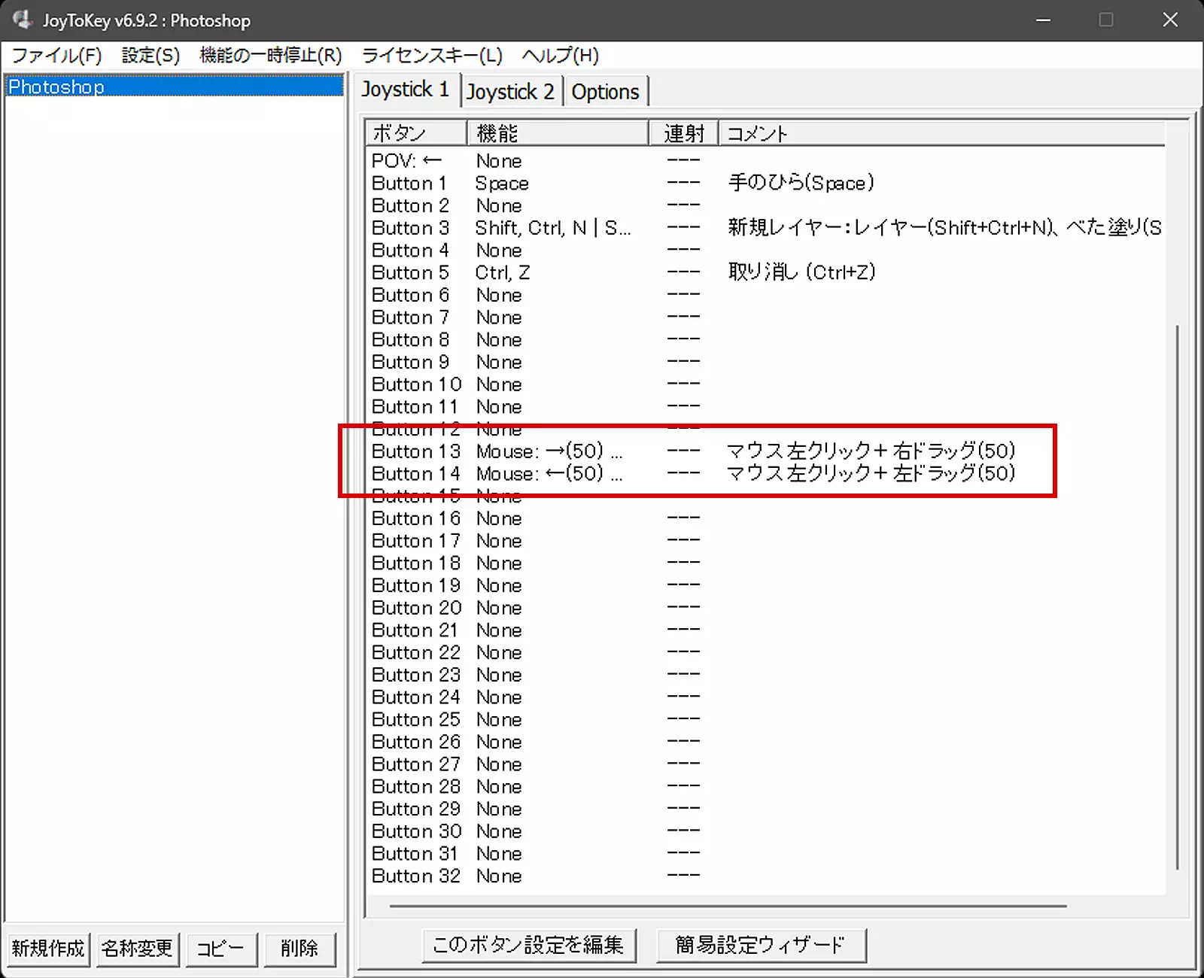
Task: Select the Button 25 row
Action: point(765,720)
